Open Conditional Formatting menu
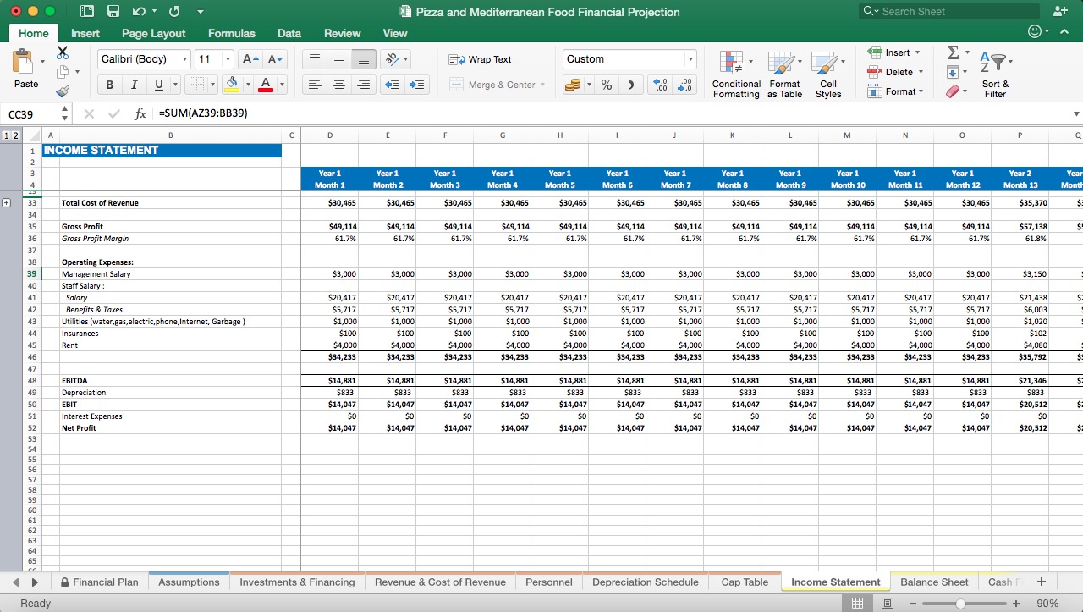 736,74
